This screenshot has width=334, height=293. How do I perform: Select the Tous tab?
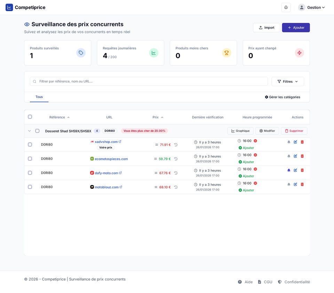click(x=39, y=97)
